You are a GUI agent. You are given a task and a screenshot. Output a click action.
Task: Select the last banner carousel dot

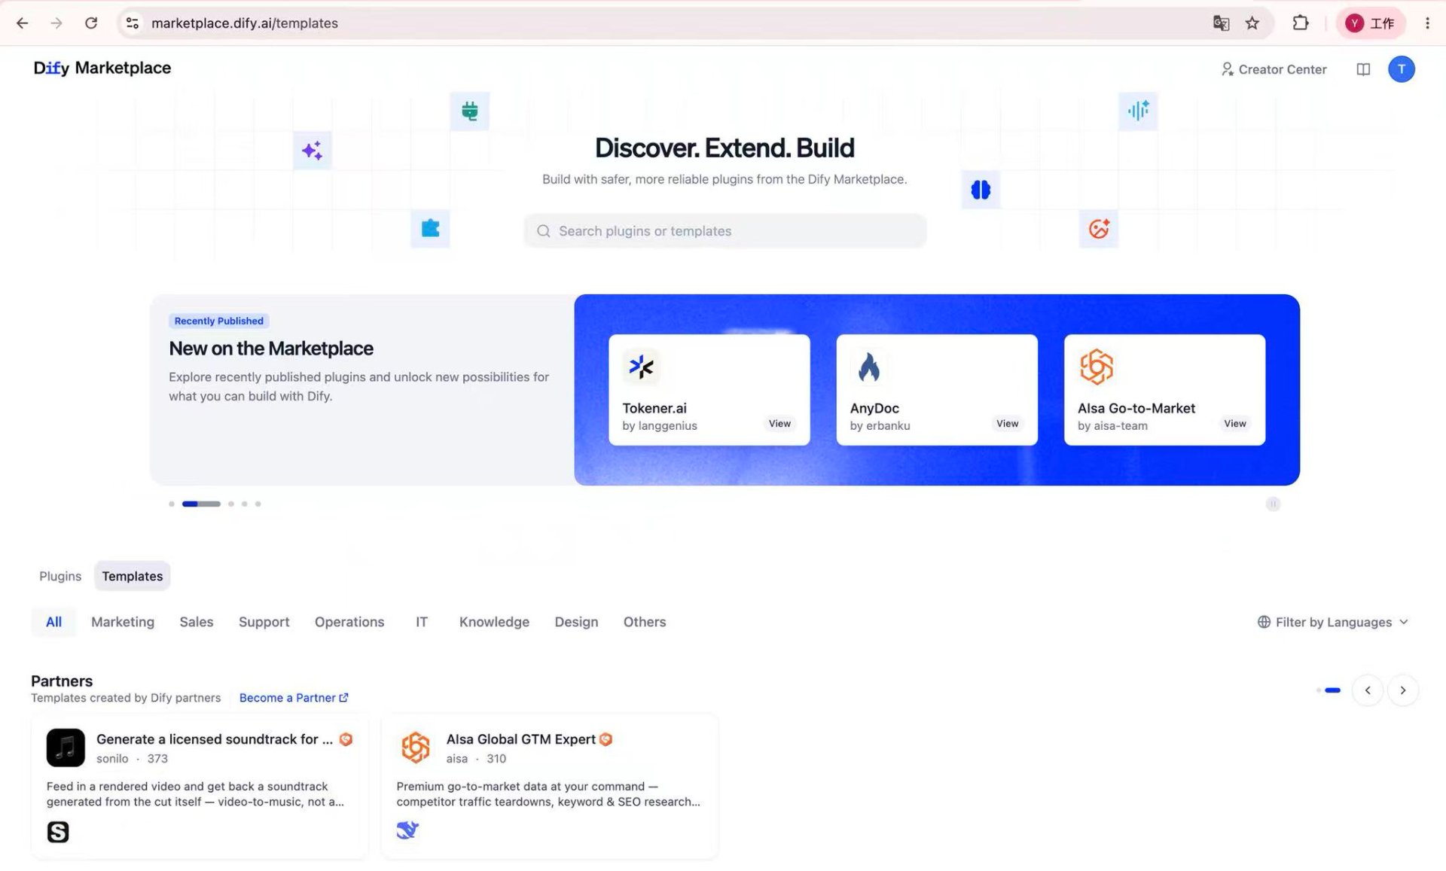(258, 504)
